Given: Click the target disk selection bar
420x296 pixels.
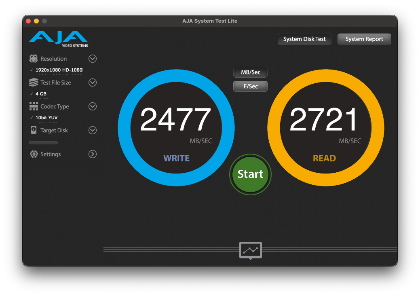Looking at the screenshot, I should [x=43, y=143].
